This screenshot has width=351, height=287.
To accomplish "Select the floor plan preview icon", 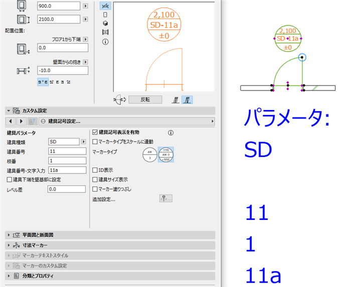I will [105, 6].
